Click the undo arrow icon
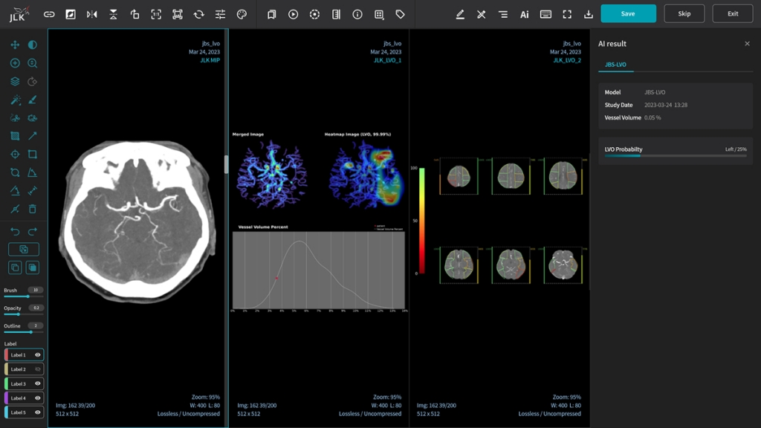 [15, 232]
